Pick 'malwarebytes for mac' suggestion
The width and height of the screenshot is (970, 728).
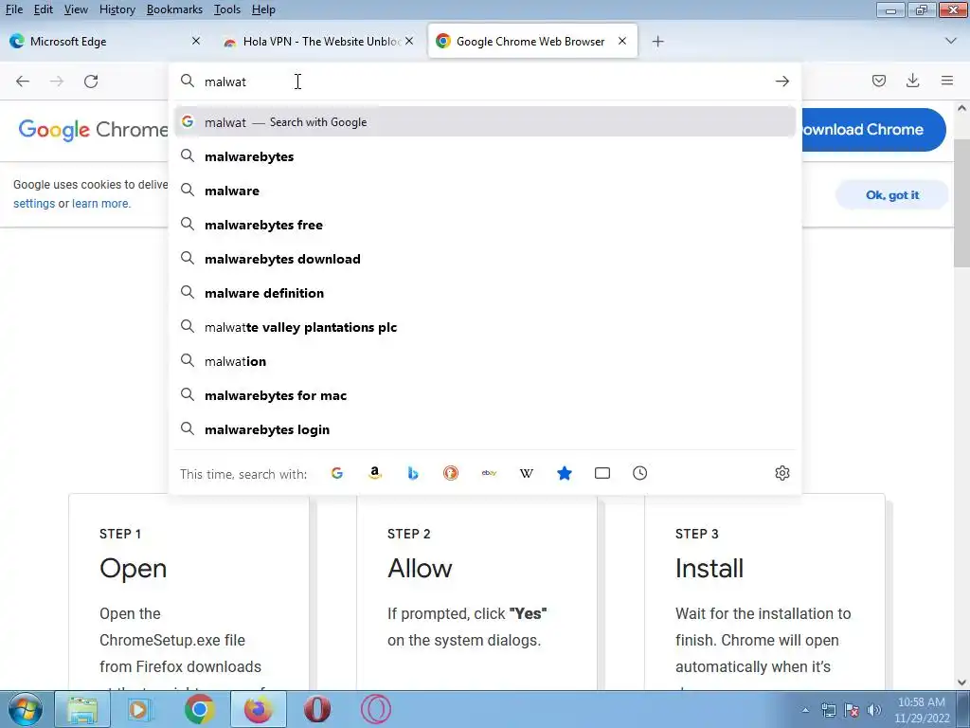(485, 395)
